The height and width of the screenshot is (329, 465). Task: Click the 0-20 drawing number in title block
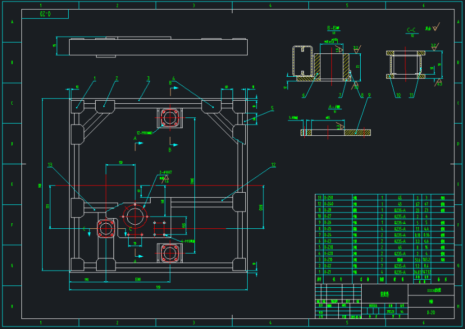point(431,312)
